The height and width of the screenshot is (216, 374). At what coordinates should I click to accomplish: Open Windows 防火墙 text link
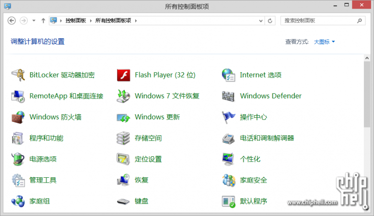tap(55, 117)
